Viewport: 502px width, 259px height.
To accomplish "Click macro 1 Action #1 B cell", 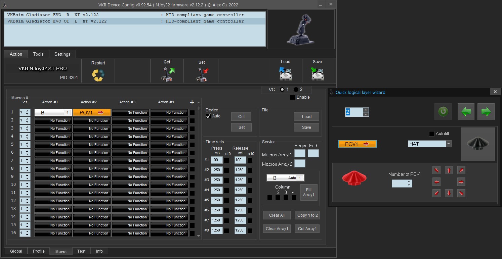I will tap(53, 112).
